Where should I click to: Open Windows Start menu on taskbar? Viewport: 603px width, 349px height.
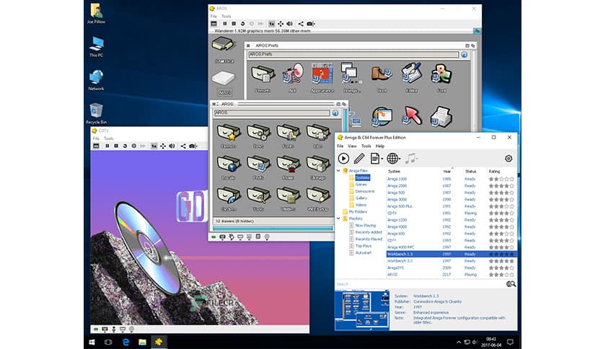(x=92, y=342)
